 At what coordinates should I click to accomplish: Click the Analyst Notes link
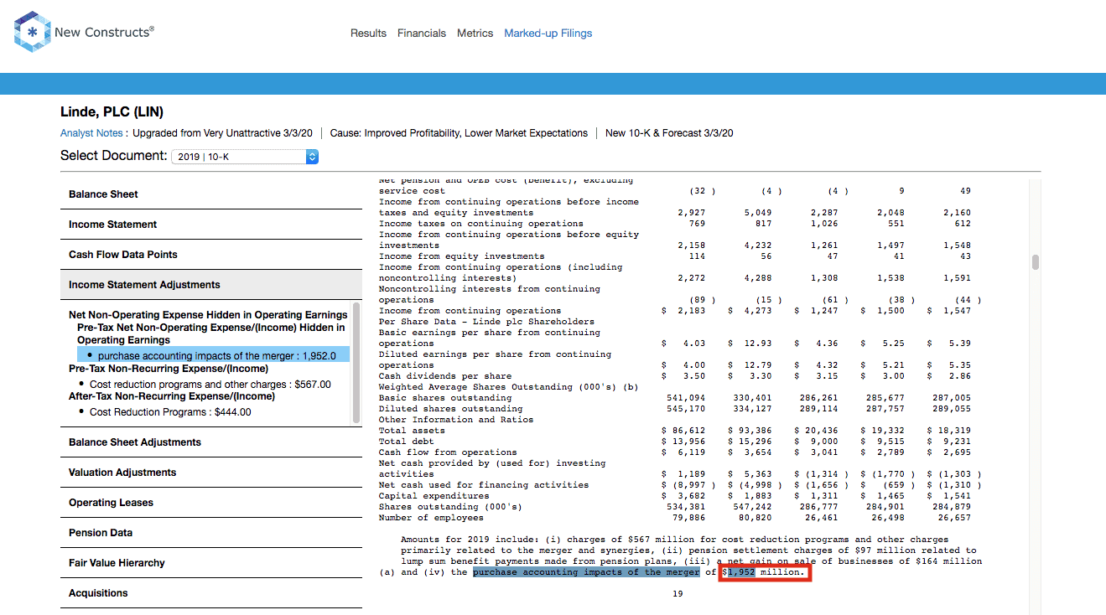click(x=91, y=133)
